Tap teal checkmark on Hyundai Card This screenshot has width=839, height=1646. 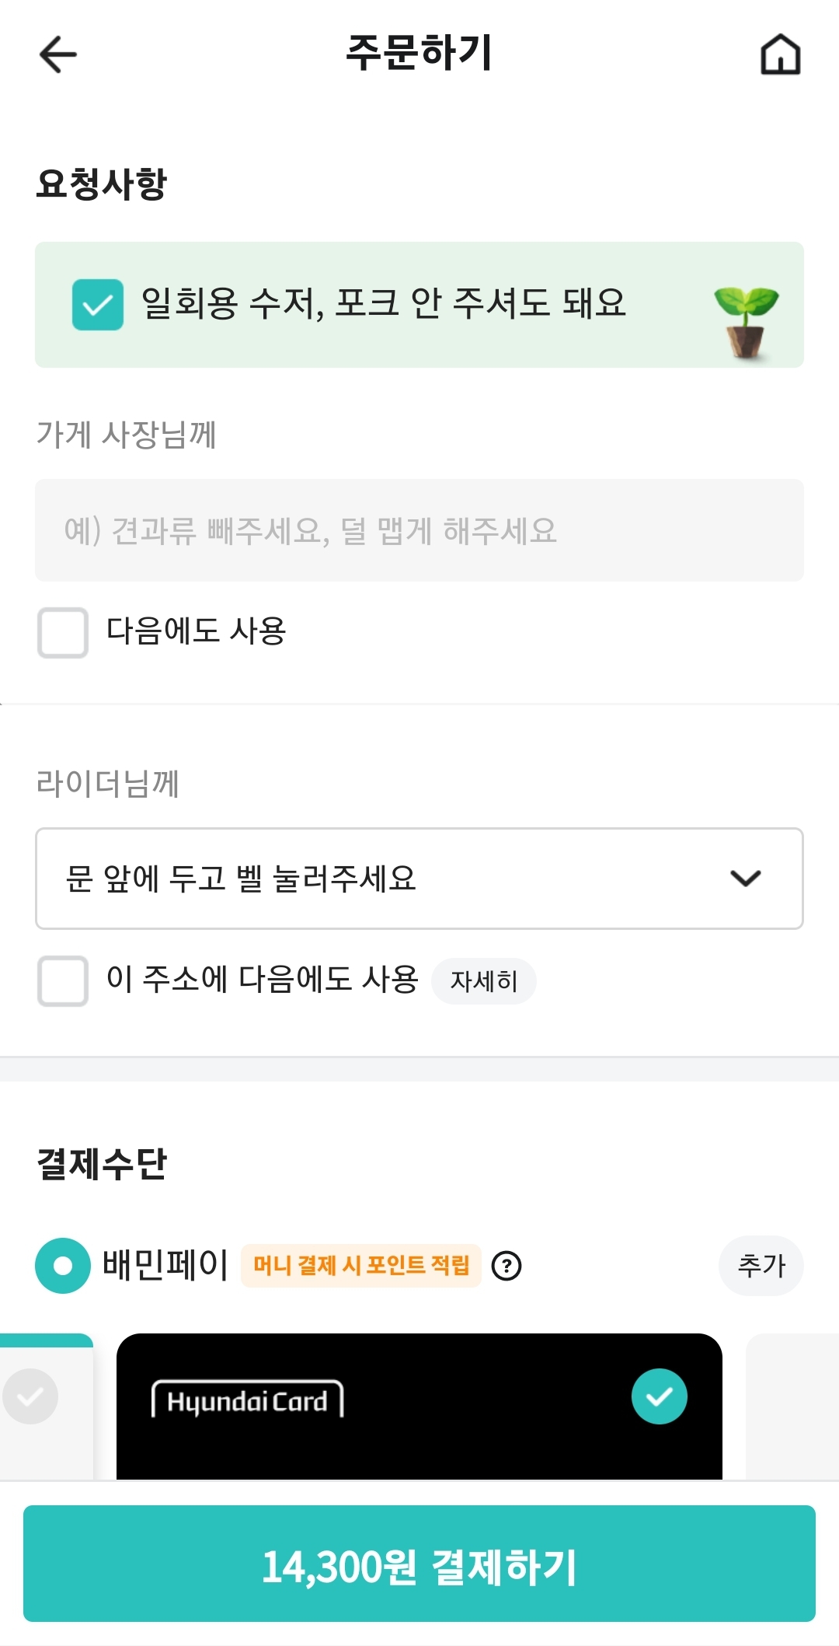(x=659, y=1396)
